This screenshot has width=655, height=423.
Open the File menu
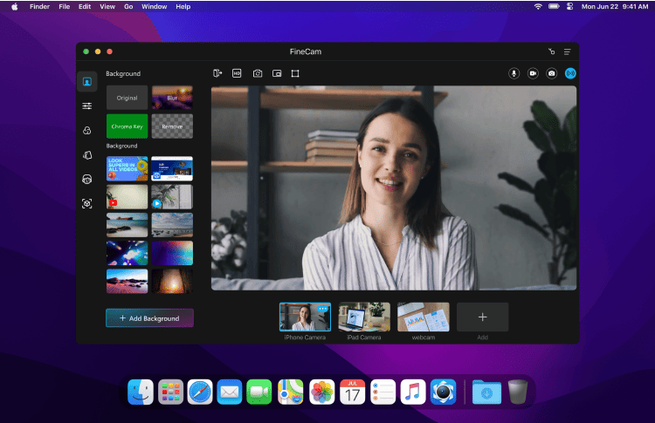click(65, 6)
